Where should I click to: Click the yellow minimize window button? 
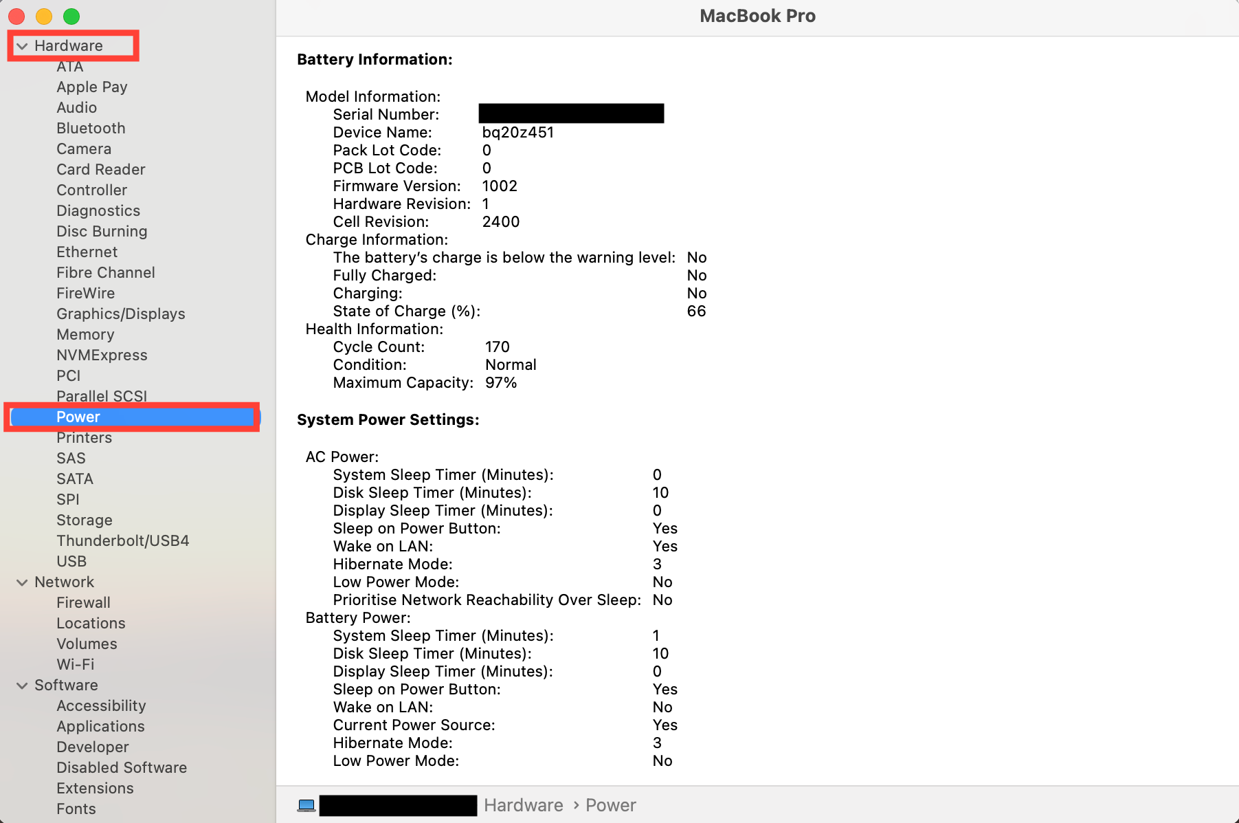44,16
